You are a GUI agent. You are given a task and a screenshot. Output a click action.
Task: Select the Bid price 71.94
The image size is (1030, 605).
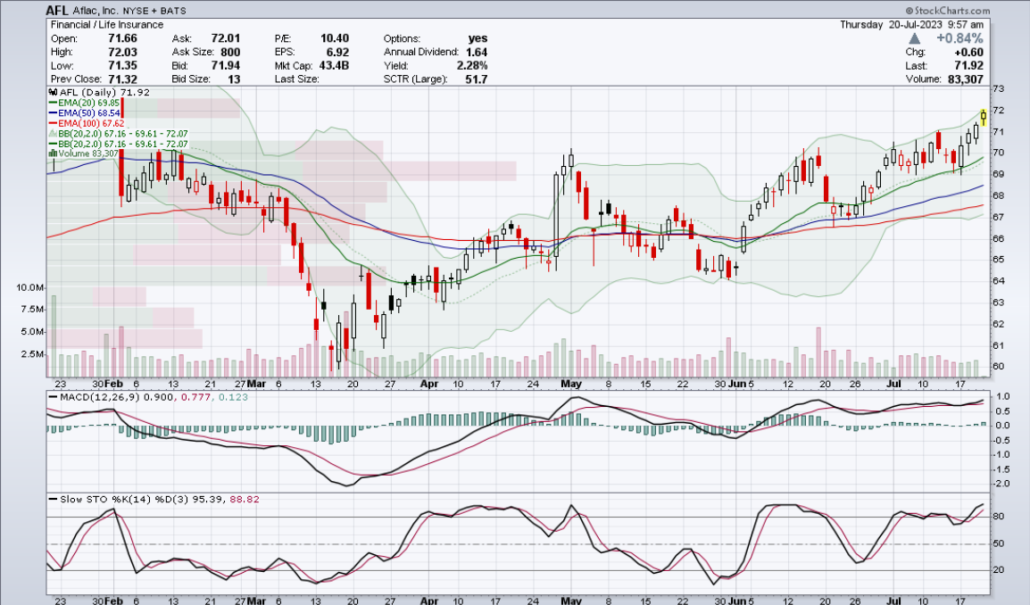tap(225, 66)
